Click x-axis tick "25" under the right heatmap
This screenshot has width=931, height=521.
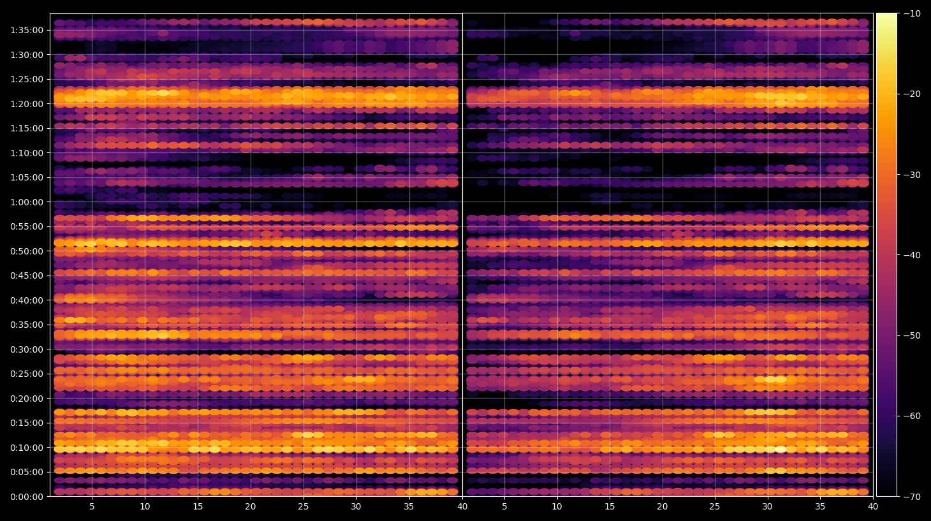tap(715, 507)
